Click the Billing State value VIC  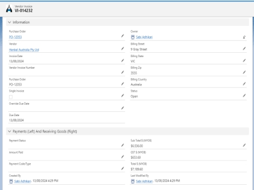pos(133,61)
